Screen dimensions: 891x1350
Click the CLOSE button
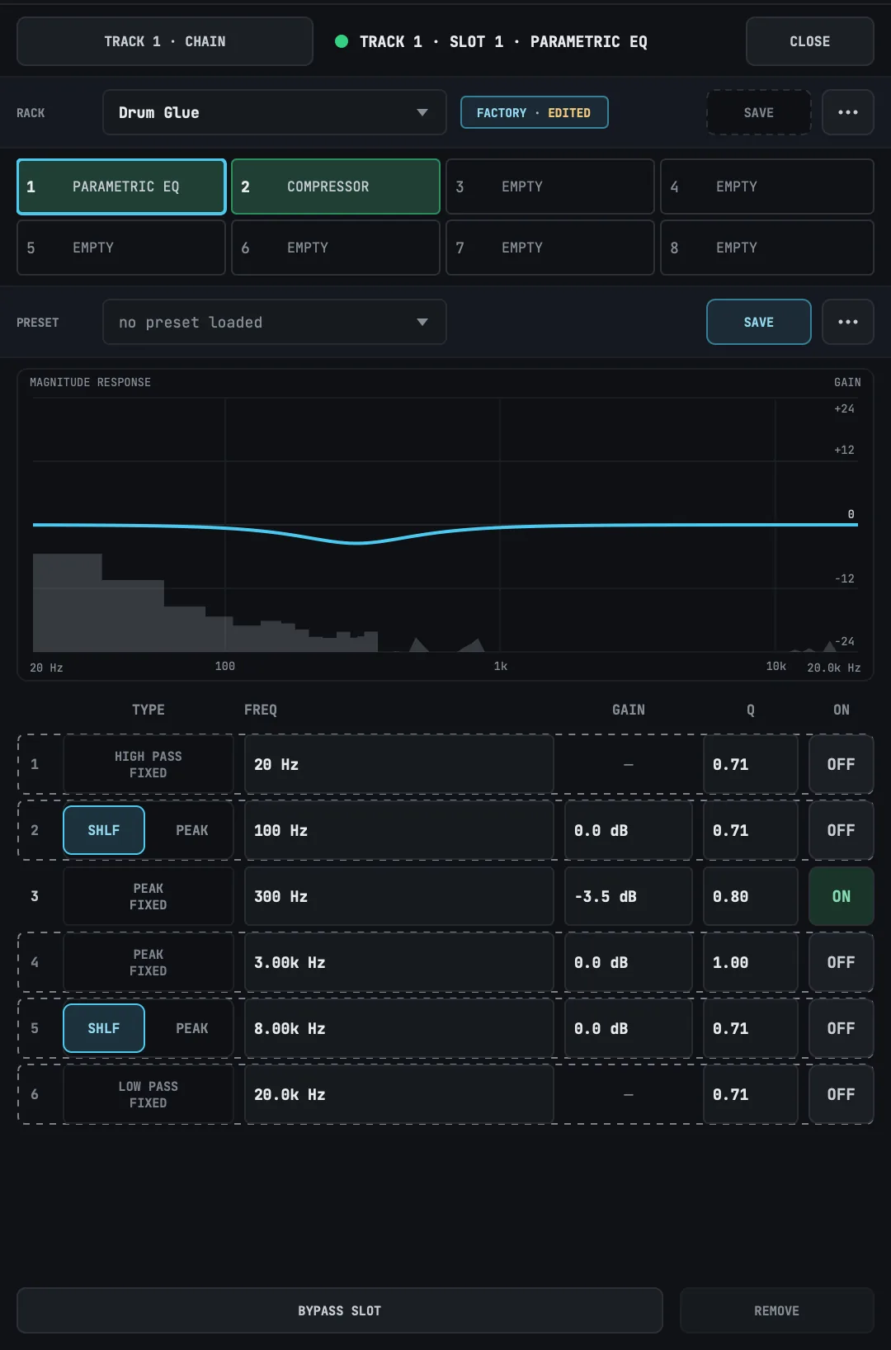(810, 41)
